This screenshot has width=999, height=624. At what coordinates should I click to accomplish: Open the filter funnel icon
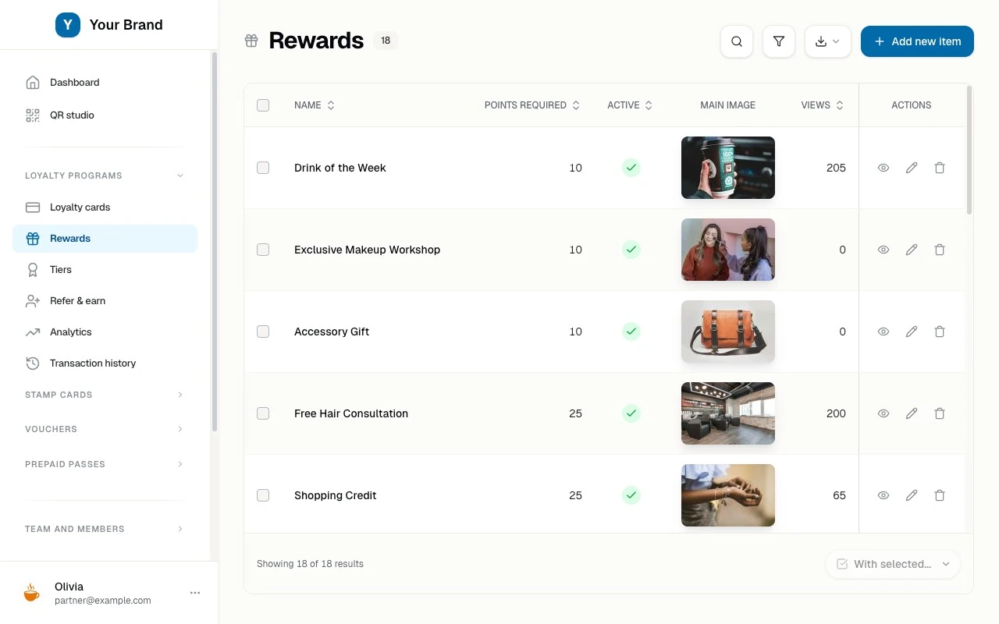779,41
